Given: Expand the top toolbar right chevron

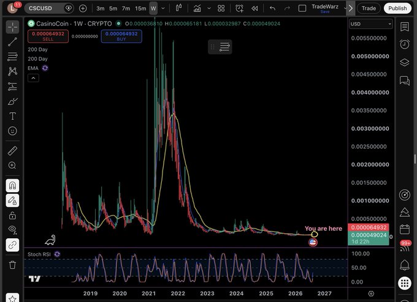Looking at the screenshot, I should [351, 8].
